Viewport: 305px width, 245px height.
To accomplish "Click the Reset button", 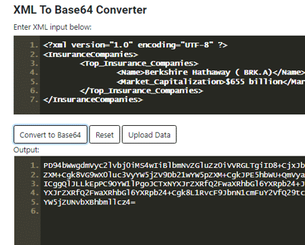I will [104, 135].
